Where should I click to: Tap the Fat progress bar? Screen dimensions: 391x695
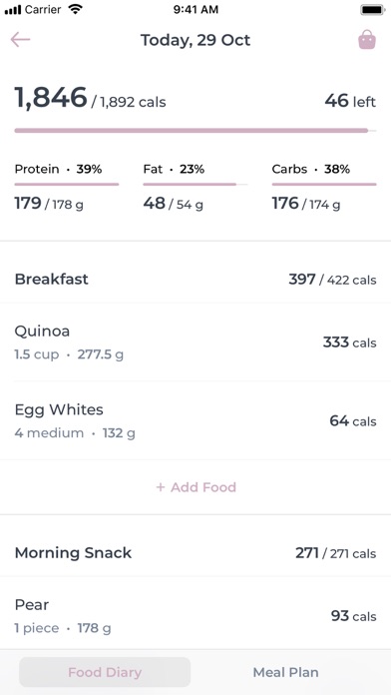(x=195, y=184)
